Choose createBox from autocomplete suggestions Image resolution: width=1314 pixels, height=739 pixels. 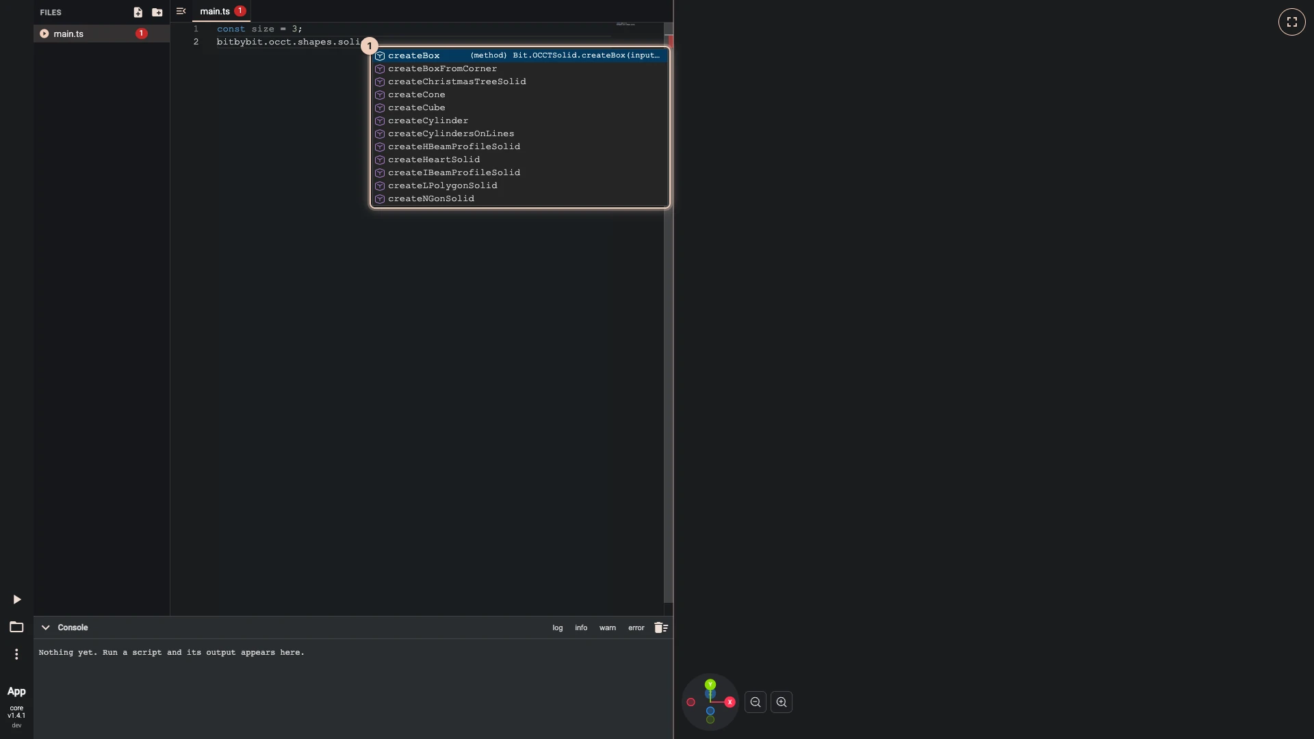point(520,55)
